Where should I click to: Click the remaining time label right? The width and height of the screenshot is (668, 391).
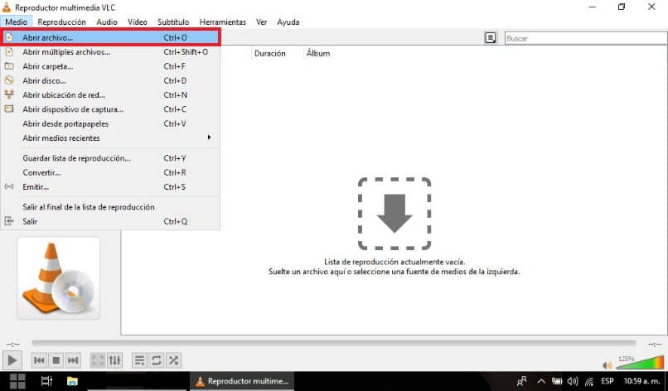655,344
